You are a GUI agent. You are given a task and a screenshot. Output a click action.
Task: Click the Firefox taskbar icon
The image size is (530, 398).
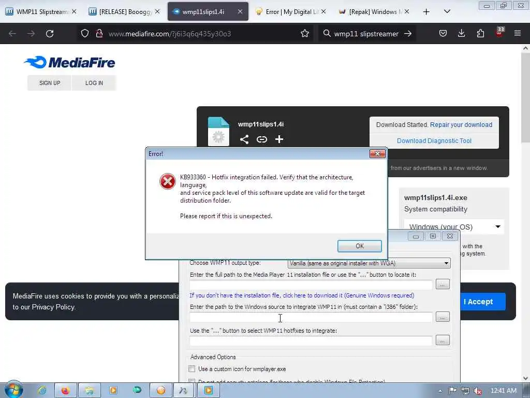pyautogui.click(x=65, y=390)
